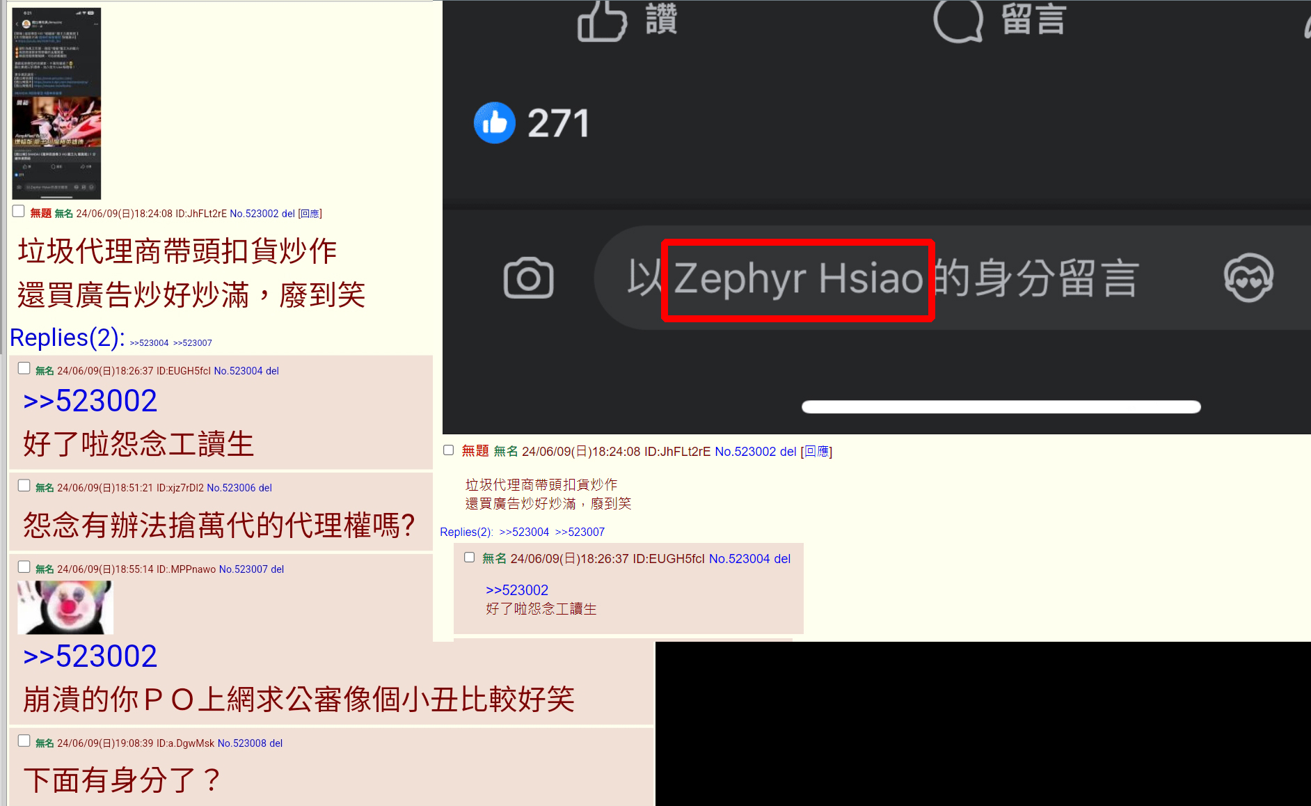1311x806 pixels.
Task: Tick the checkbox for reply by ID:EUGH5fcI on left
Action: pos(24,368)
